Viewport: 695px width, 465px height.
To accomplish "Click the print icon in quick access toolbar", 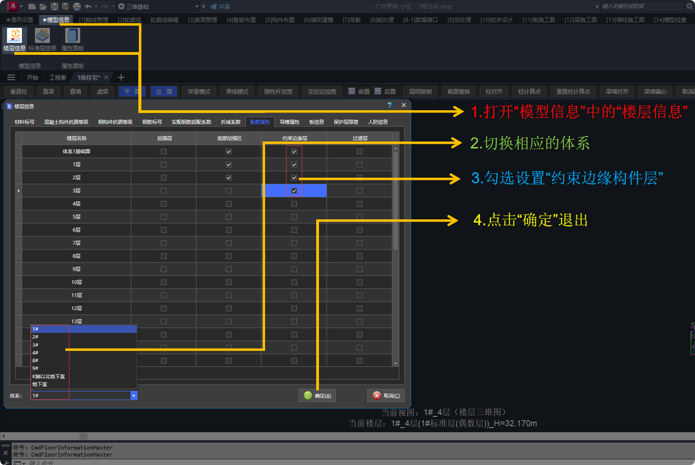I will 77,7.
